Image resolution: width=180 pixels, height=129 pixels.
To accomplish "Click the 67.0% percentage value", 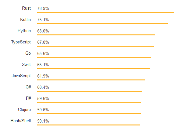I will 43,42.
